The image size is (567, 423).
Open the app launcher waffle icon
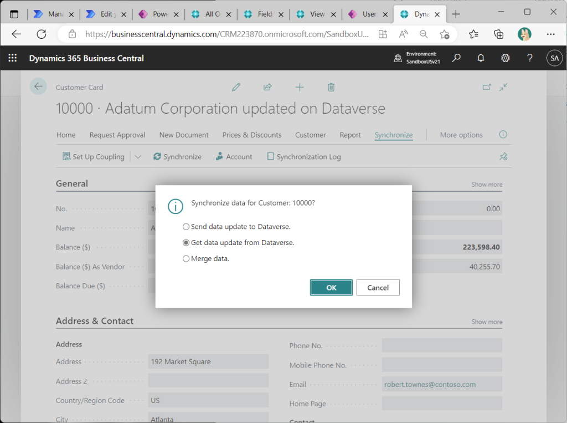point(13,58)
